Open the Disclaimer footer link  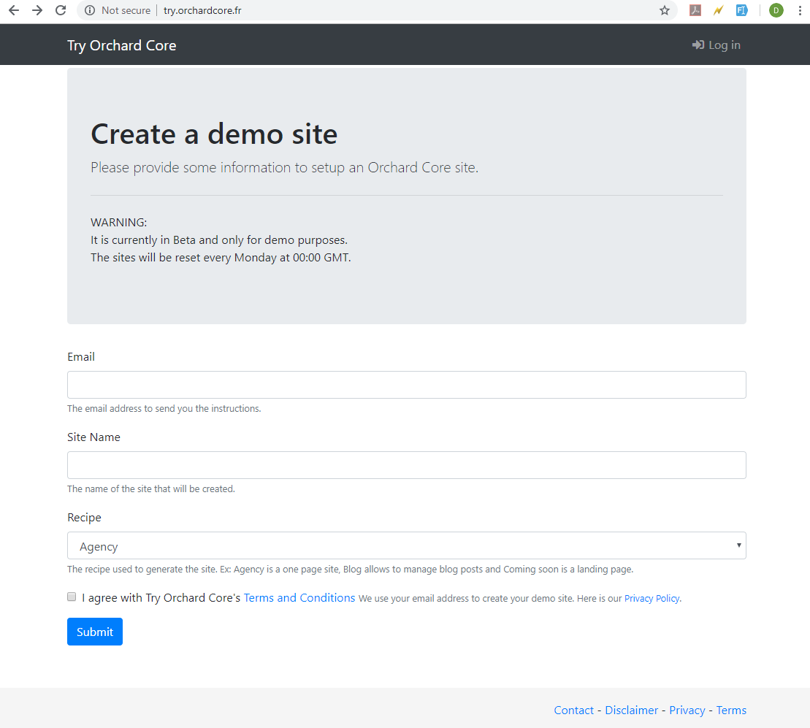click(631, 710)
